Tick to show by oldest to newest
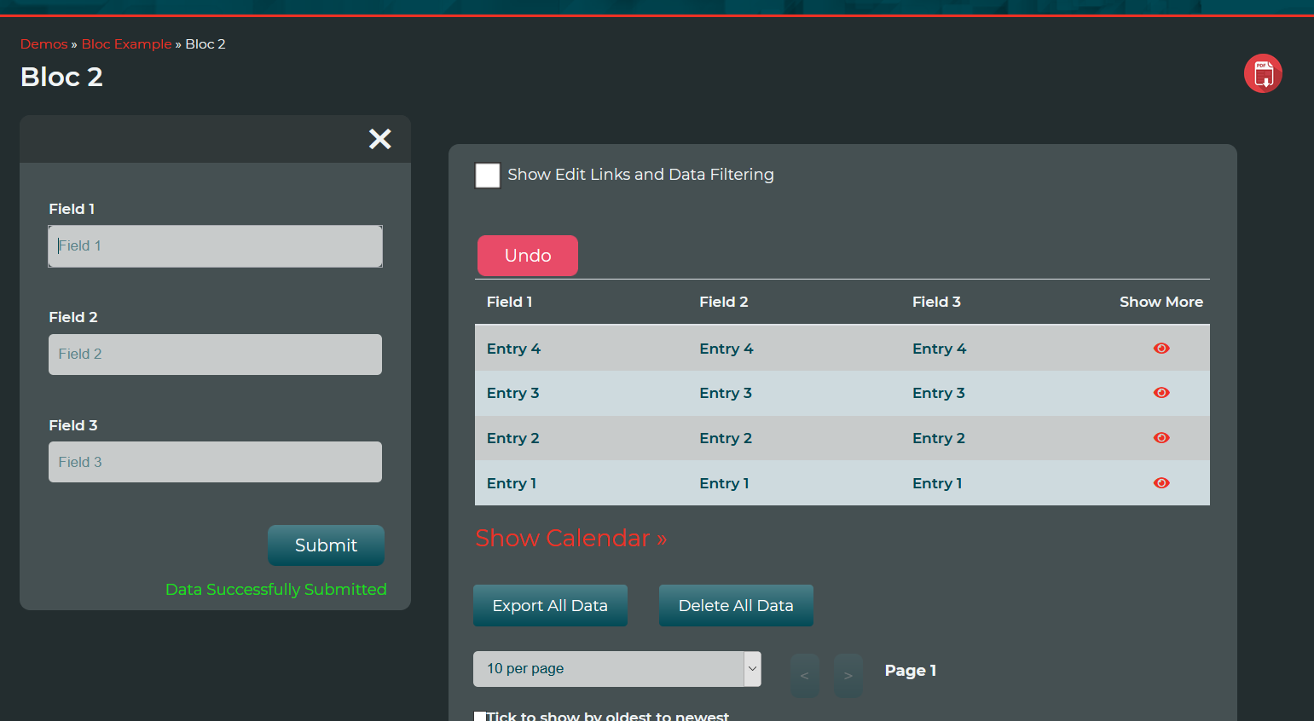 [480, 717]
